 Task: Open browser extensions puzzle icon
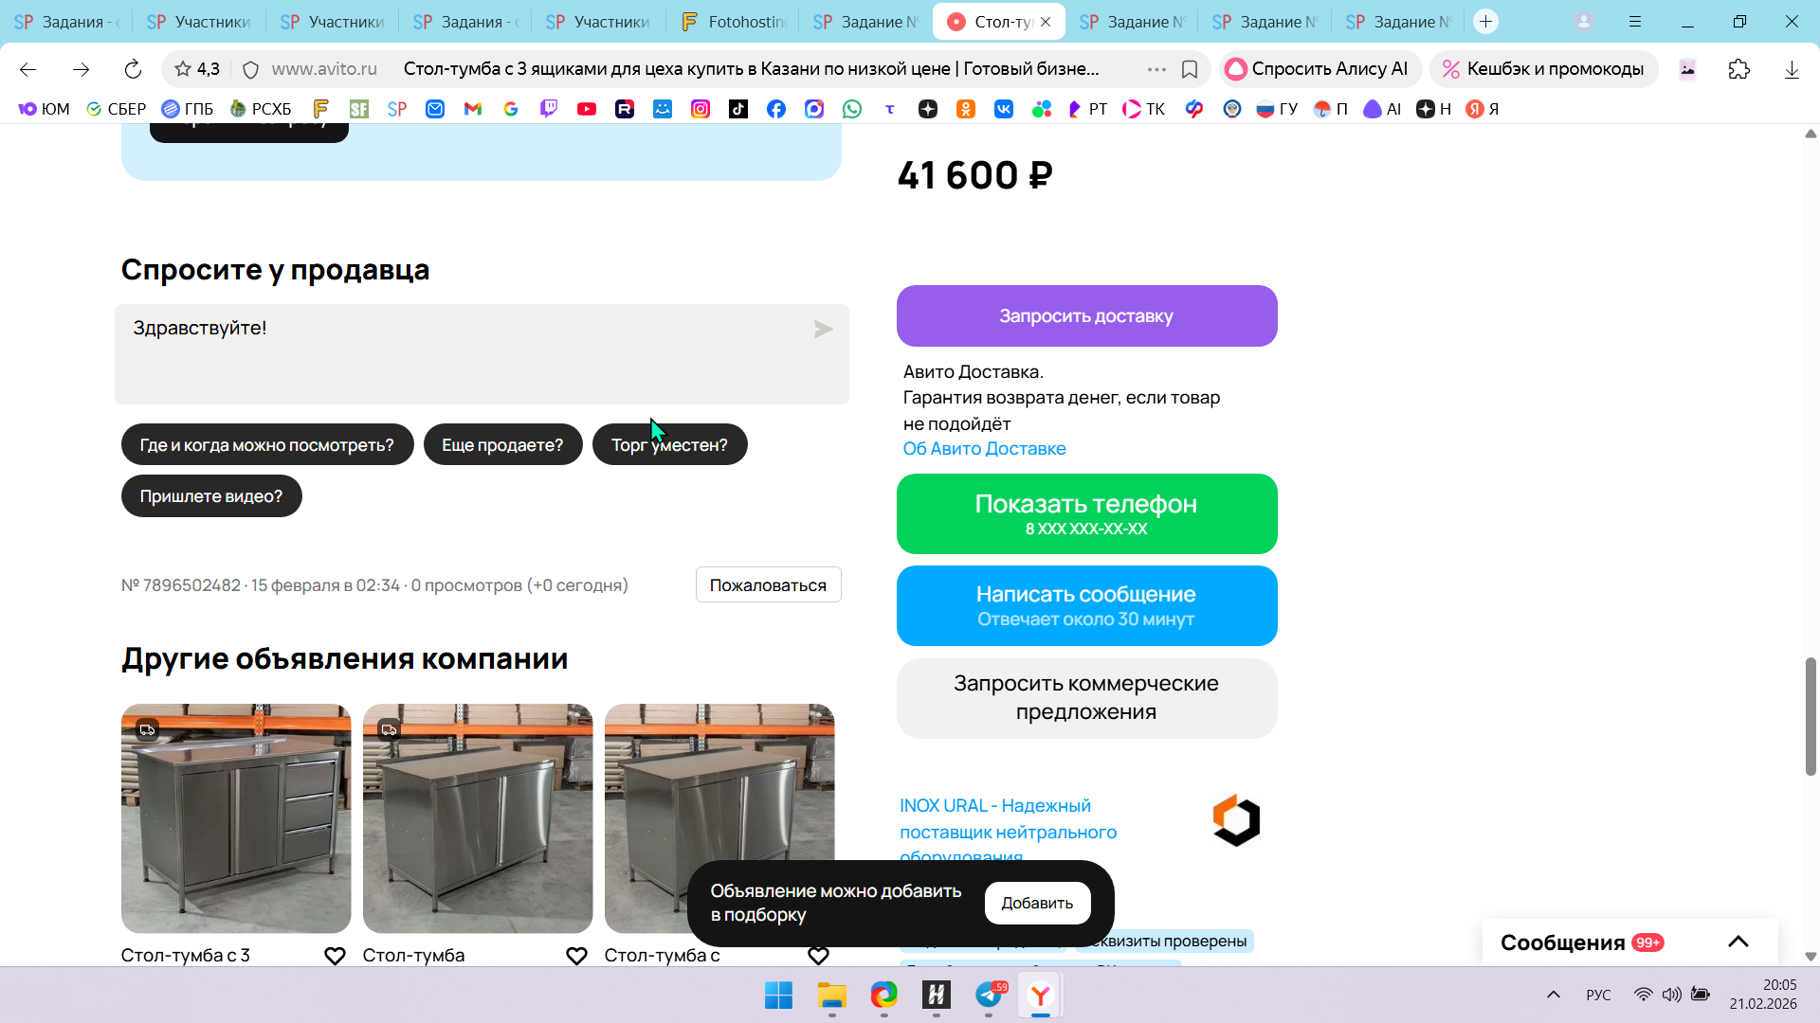[x=1738, y=69]
